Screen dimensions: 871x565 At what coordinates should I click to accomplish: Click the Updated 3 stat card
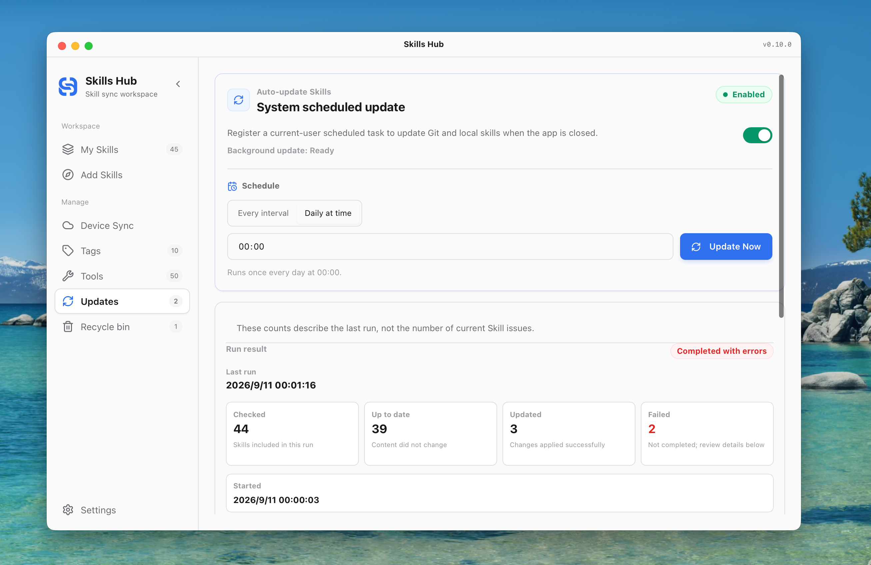tap(569, 434)
